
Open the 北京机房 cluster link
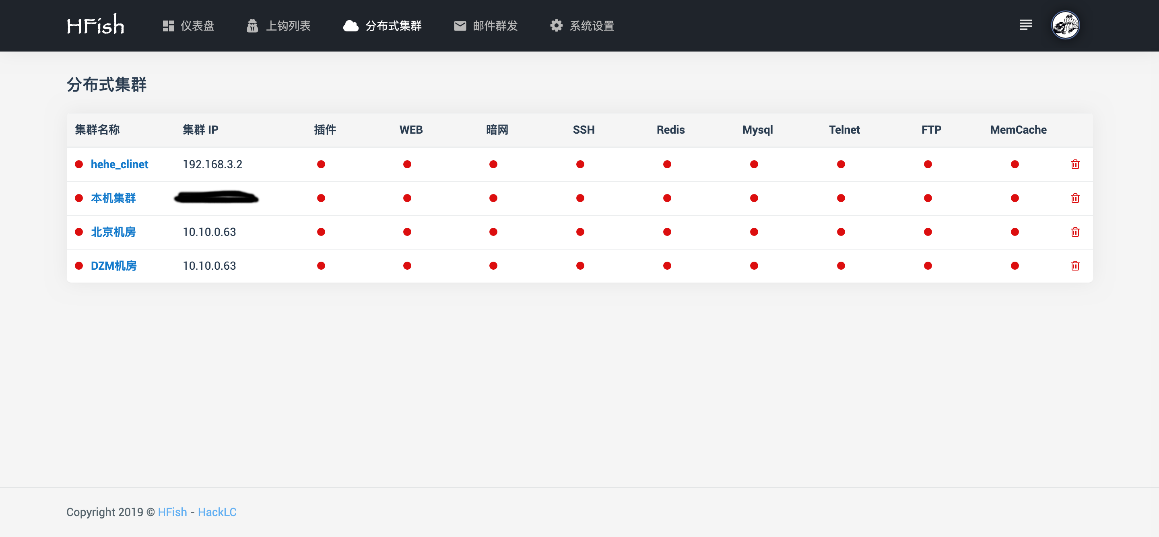tap(113, 232)
